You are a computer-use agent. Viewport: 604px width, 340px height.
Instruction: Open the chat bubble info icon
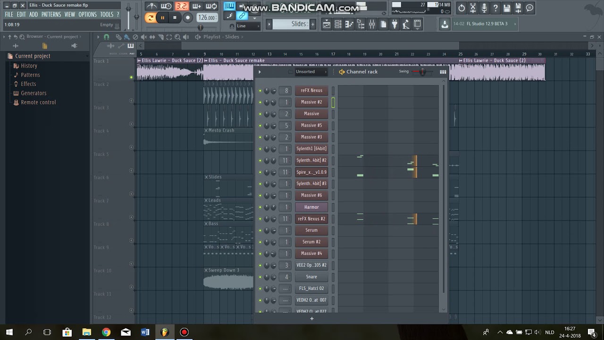coord(529,8)
